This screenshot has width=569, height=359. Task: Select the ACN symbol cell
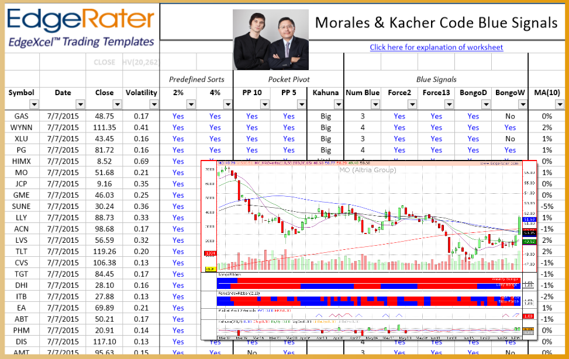(22, 229)
